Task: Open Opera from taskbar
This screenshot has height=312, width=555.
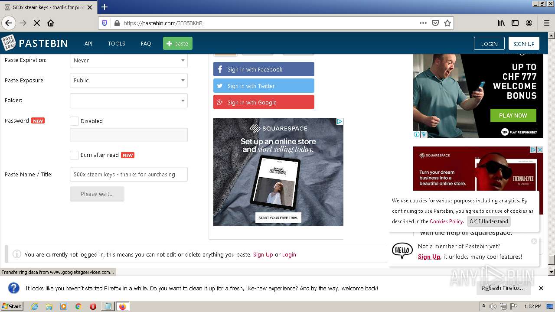Action: tap(93, 306)
